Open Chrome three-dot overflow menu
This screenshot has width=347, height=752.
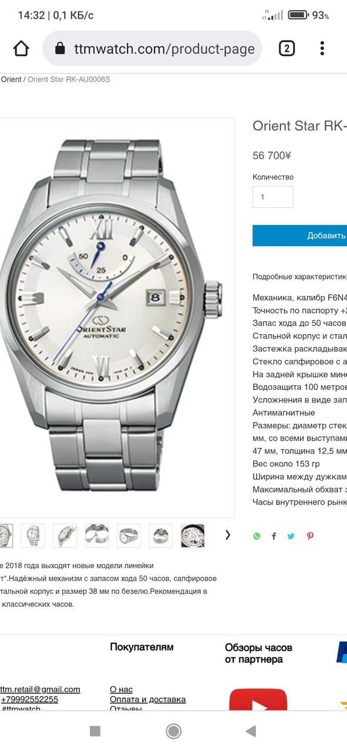coord(322,48)
